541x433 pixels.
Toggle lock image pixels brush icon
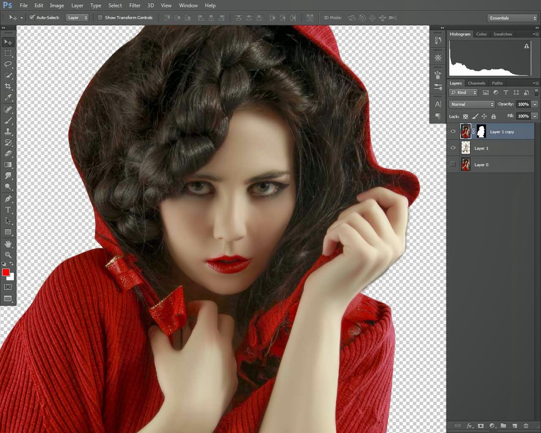click(x=475, y=116)
